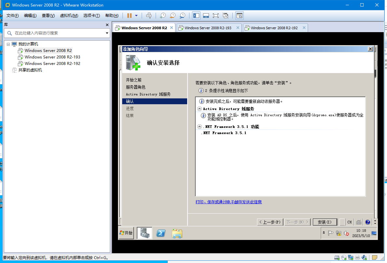The width and height of the screenshot is (387, 263).
Task: Open the 帮助(H) menu
Action: tap(112, 16)
